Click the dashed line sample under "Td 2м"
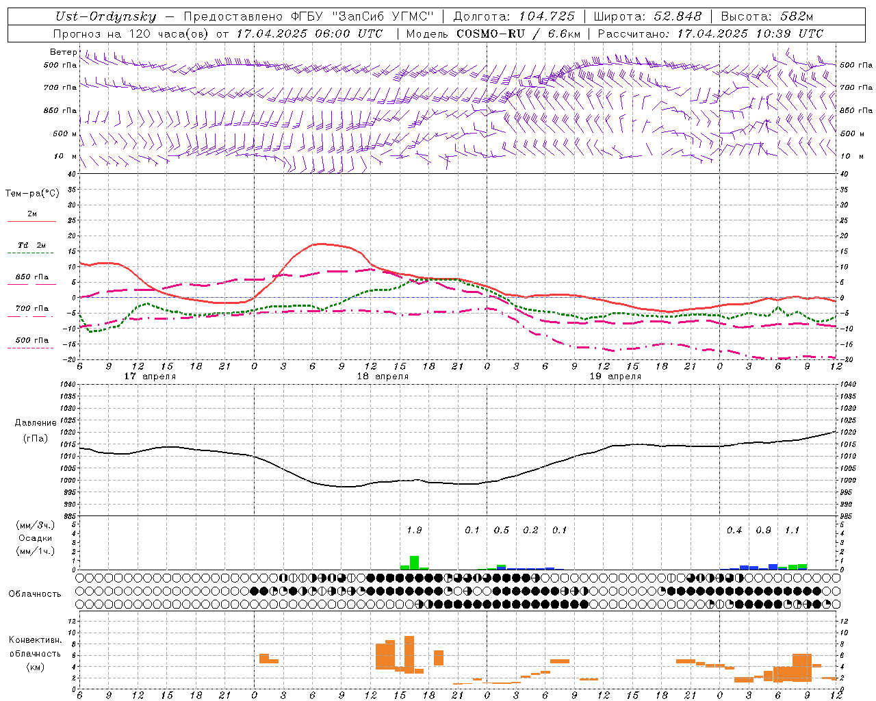876x701 pixels. coord(30,253)
